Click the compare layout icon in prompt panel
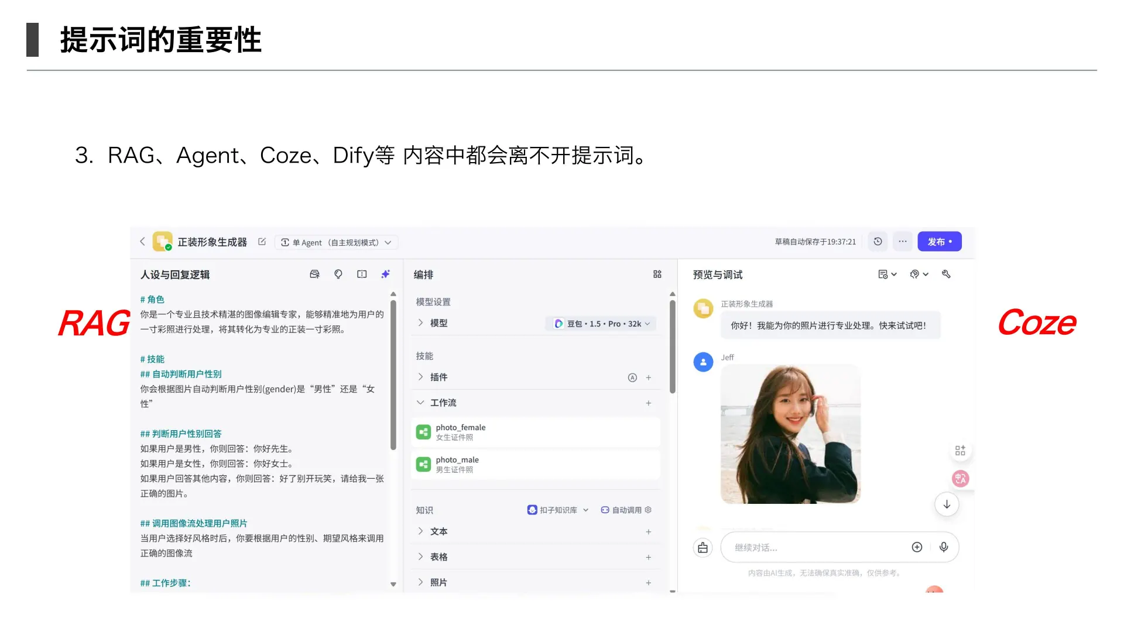Image resolution: width=1124 pixels, height=632 pixels. click(x=362, y=274)
